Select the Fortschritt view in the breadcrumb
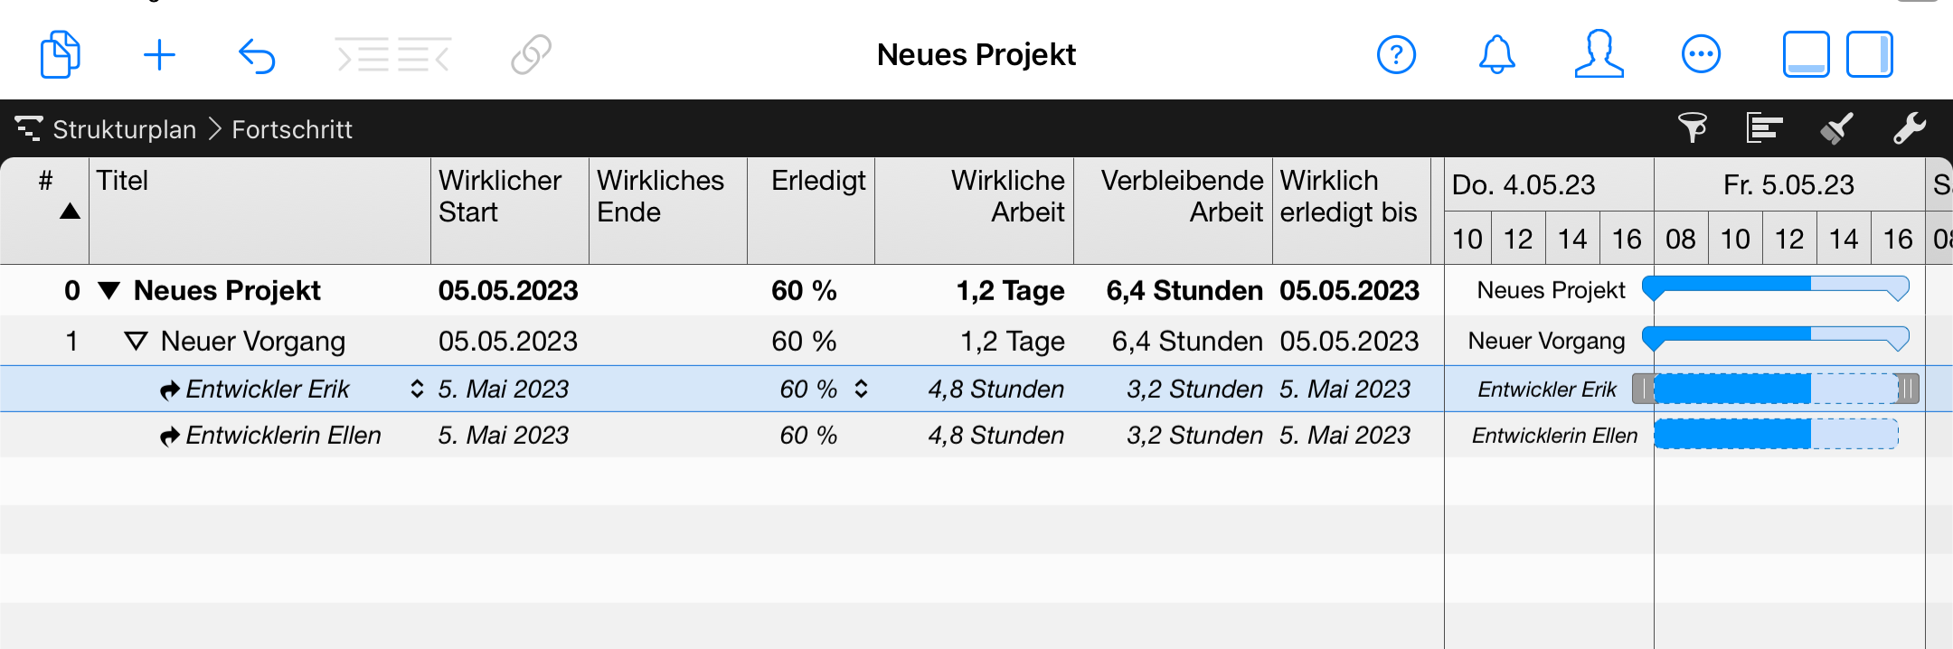The height and width of the screenshot is (649, 1953). [292, 129]
